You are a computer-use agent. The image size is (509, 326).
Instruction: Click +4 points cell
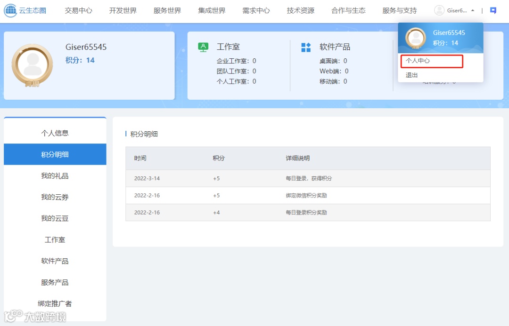click(x=216, y=213)
